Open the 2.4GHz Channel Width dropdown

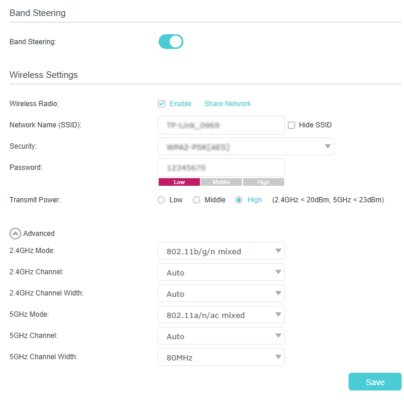(221, 293)
